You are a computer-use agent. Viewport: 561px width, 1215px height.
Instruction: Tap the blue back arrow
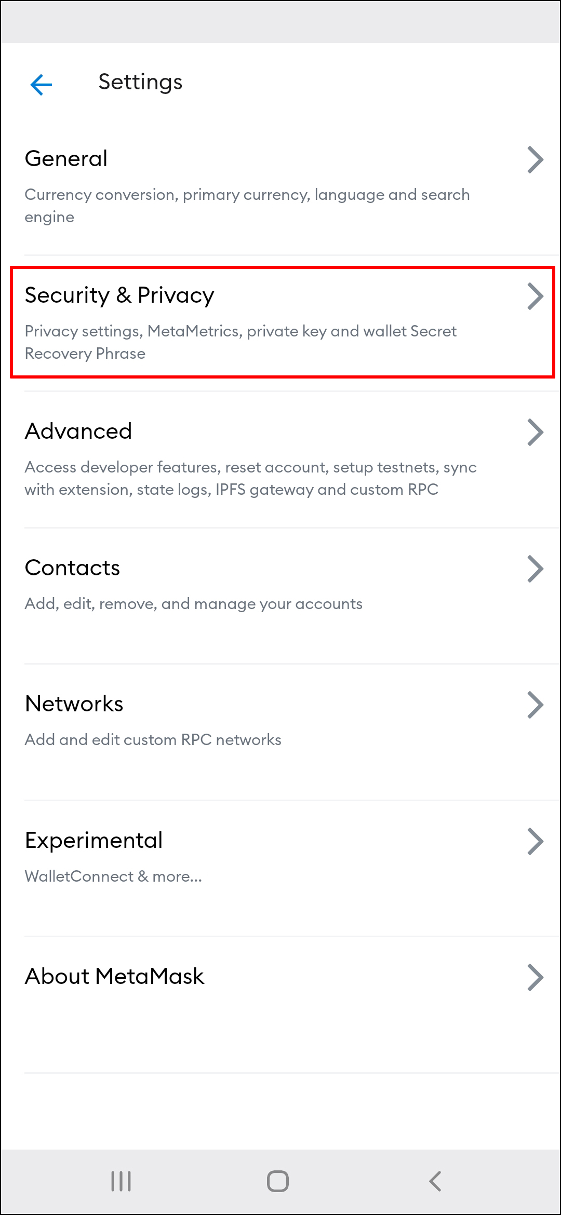41,84
